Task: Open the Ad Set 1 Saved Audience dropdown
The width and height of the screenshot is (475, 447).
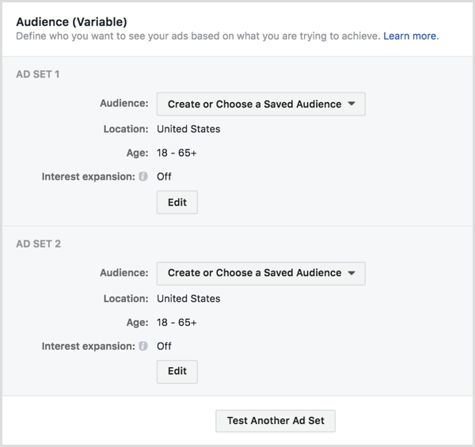Action: [260, 104]
